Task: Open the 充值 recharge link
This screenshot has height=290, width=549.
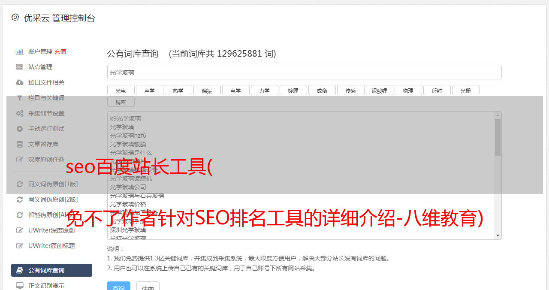Action: (x=60, y=51)
